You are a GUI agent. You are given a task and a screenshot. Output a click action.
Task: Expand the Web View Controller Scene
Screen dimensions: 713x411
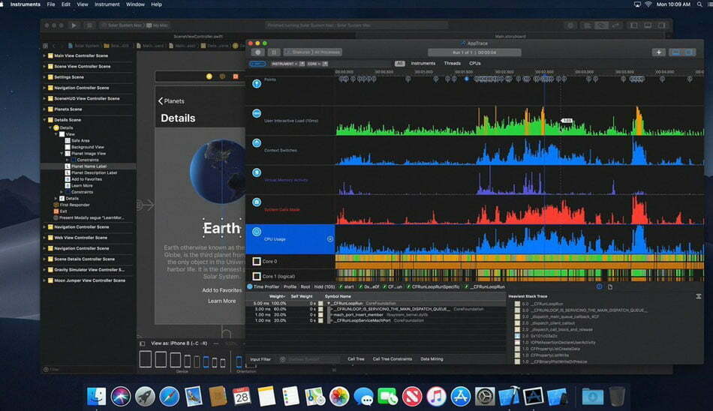44,237
